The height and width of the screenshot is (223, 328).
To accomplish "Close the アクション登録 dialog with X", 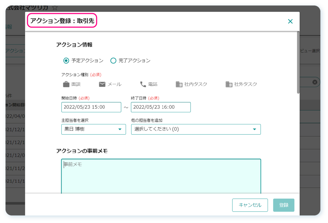I will tap(290, 21).
